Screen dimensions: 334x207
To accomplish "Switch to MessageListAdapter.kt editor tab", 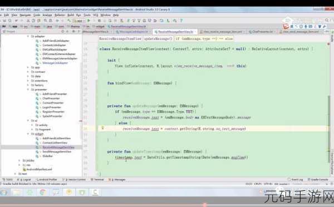I will point(133,32).
